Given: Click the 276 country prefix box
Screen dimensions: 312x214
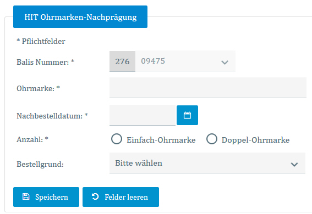Looking at the screenshot, I should 122,61.
